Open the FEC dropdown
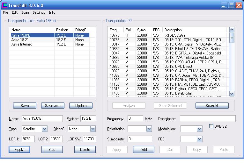The height and width of the screenshot is (163, 244). click(x=199, y=139)
